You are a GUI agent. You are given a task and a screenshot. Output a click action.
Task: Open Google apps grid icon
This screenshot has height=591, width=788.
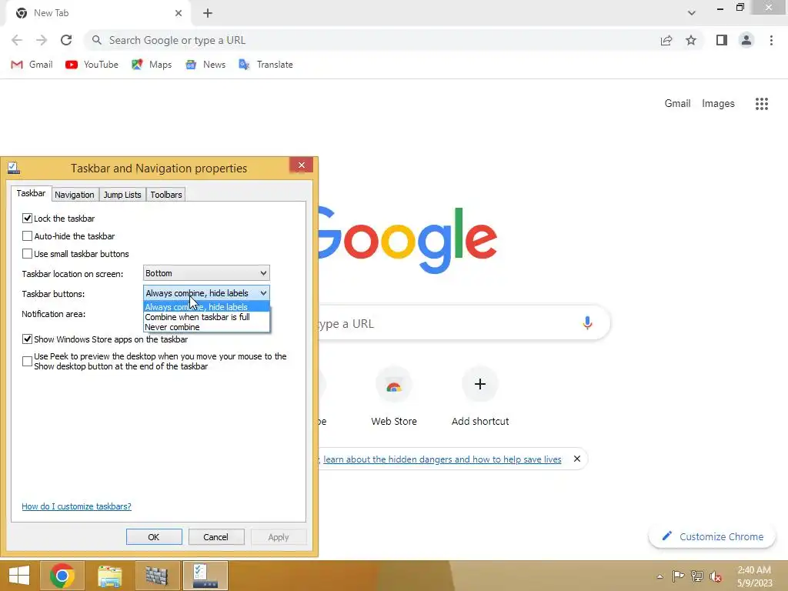point(762,104)
